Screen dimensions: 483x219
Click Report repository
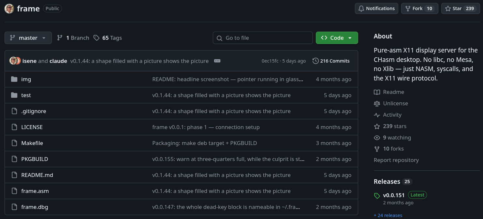[396, 160]
